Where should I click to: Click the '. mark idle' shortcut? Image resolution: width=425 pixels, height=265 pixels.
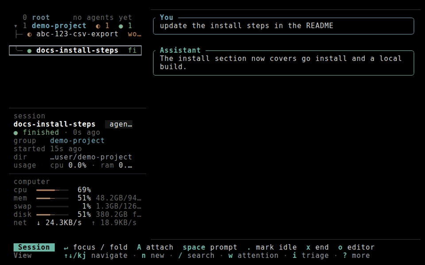click(271, 247)
